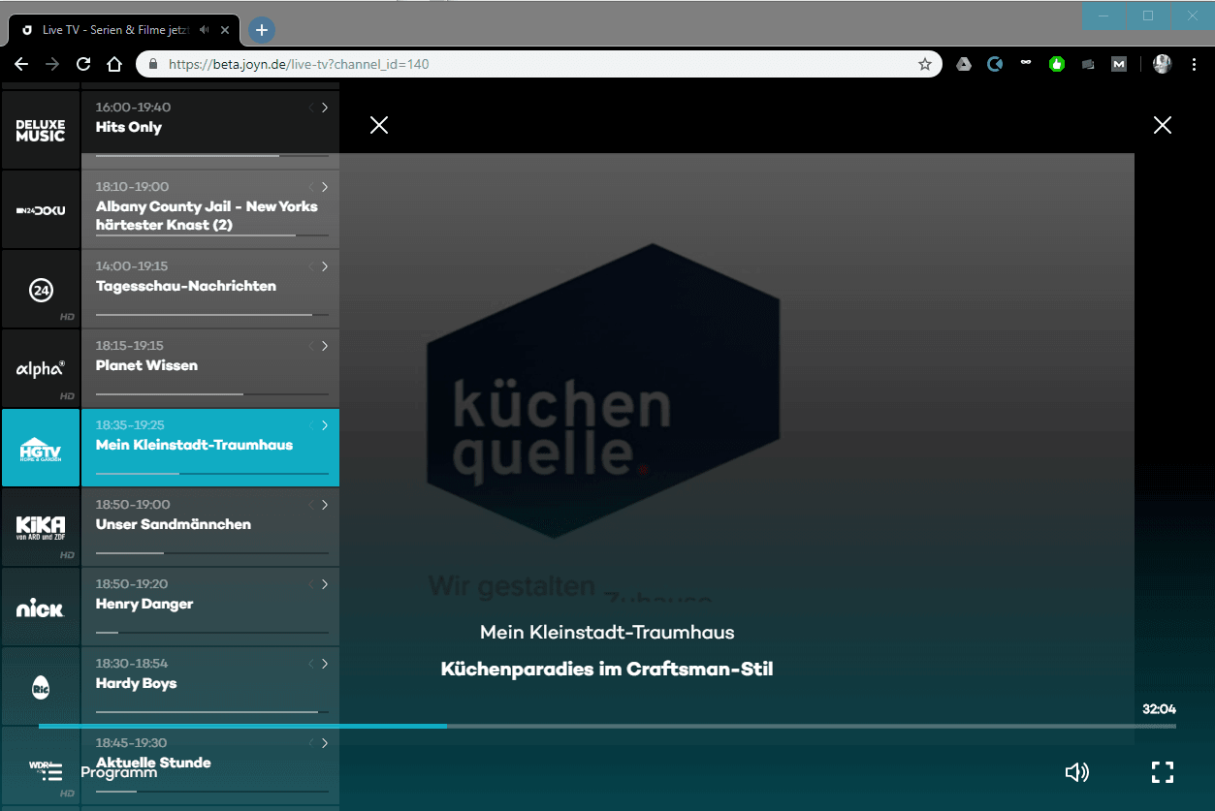The image size is (1215, 811).
Task: Play 'Unser Sandmännchen' program
Action: point(174,524)
